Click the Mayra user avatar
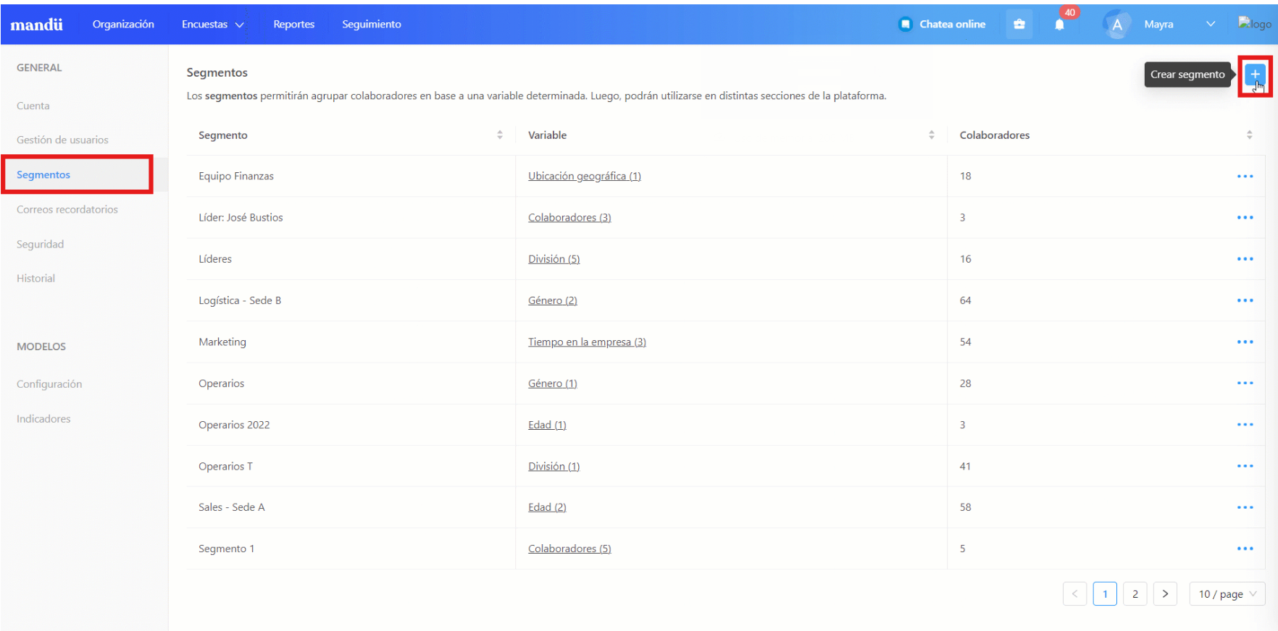 pyautogui.click(x=1116, y=25)
